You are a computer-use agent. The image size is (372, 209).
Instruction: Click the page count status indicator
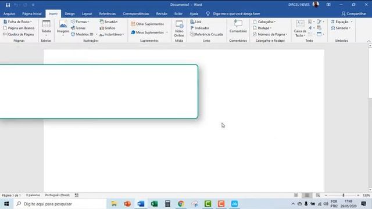pos(11,195)
